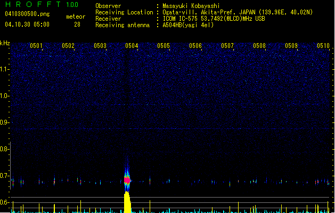Screen dimensions: 335x213
Task: Click the antenna text A504HB(yagi 4el)
Action: pyautogui.click(x=188, y=25)
